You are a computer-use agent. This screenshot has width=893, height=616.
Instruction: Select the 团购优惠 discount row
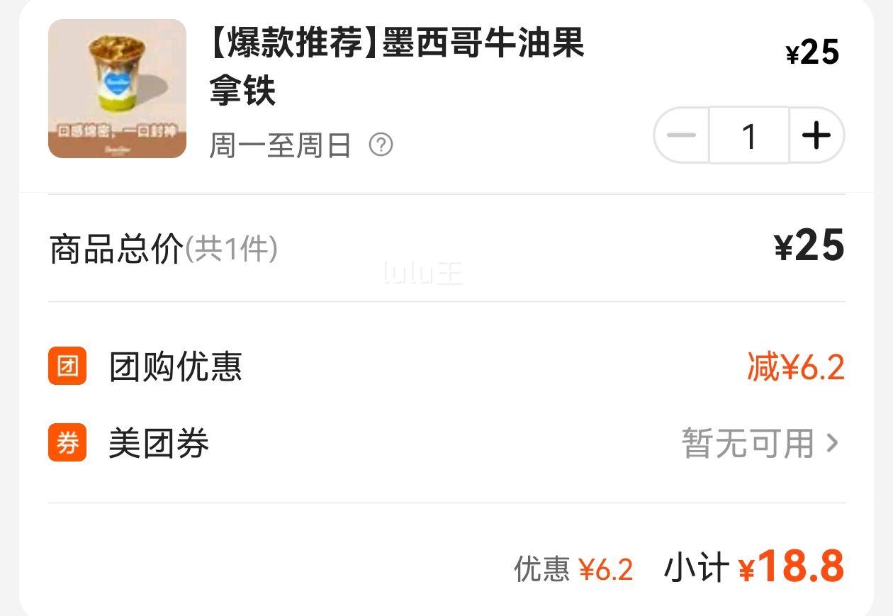coord(446,366)
